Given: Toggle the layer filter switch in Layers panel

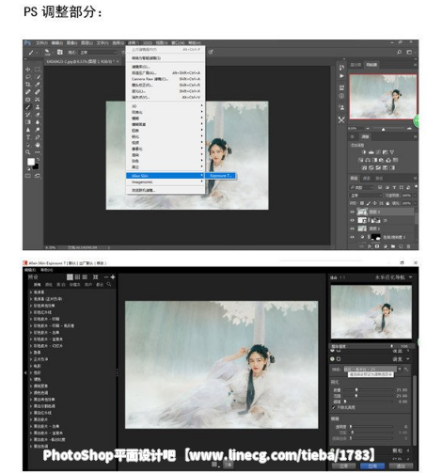Looking at the screenshot, I should 416,187.
